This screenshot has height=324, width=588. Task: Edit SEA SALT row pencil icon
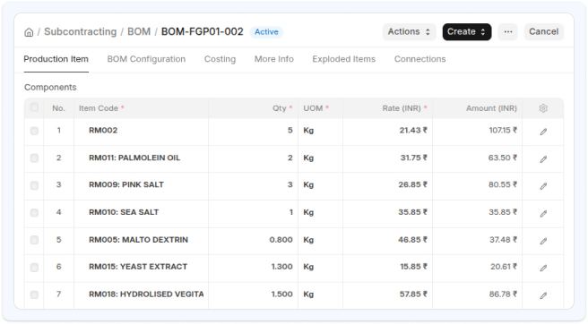click(x=543, y=214)
